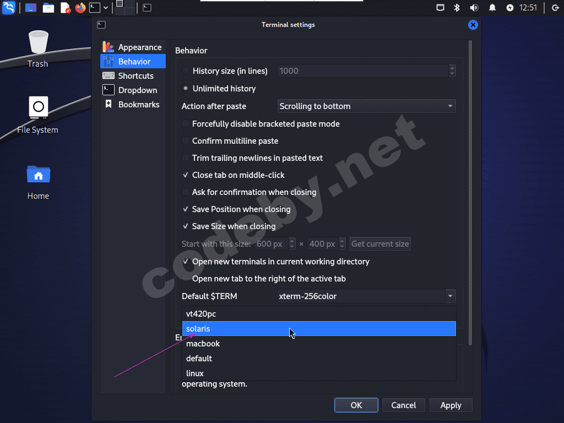Open the Shortcuts settings section
The width and height of the screenshot is (564, 423).
pos(133,76)
